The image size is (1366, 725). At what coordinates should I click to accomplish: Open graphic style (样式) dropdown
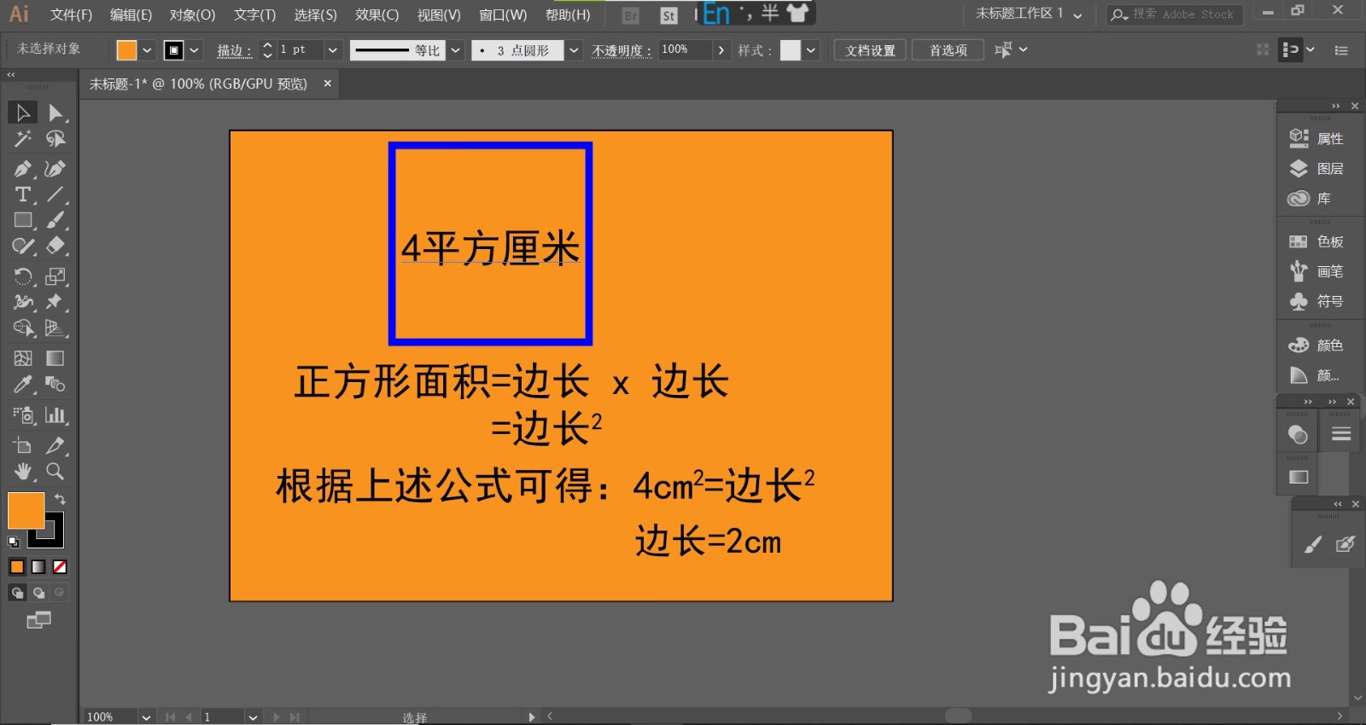pyautogui.click(x=811, y=50)
